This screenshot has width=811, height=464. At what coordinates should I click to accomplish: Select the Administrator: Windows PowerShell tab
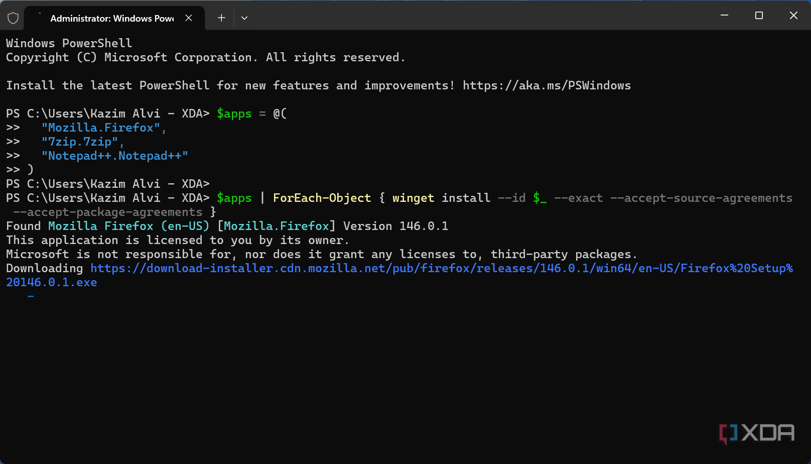point(114,18)
